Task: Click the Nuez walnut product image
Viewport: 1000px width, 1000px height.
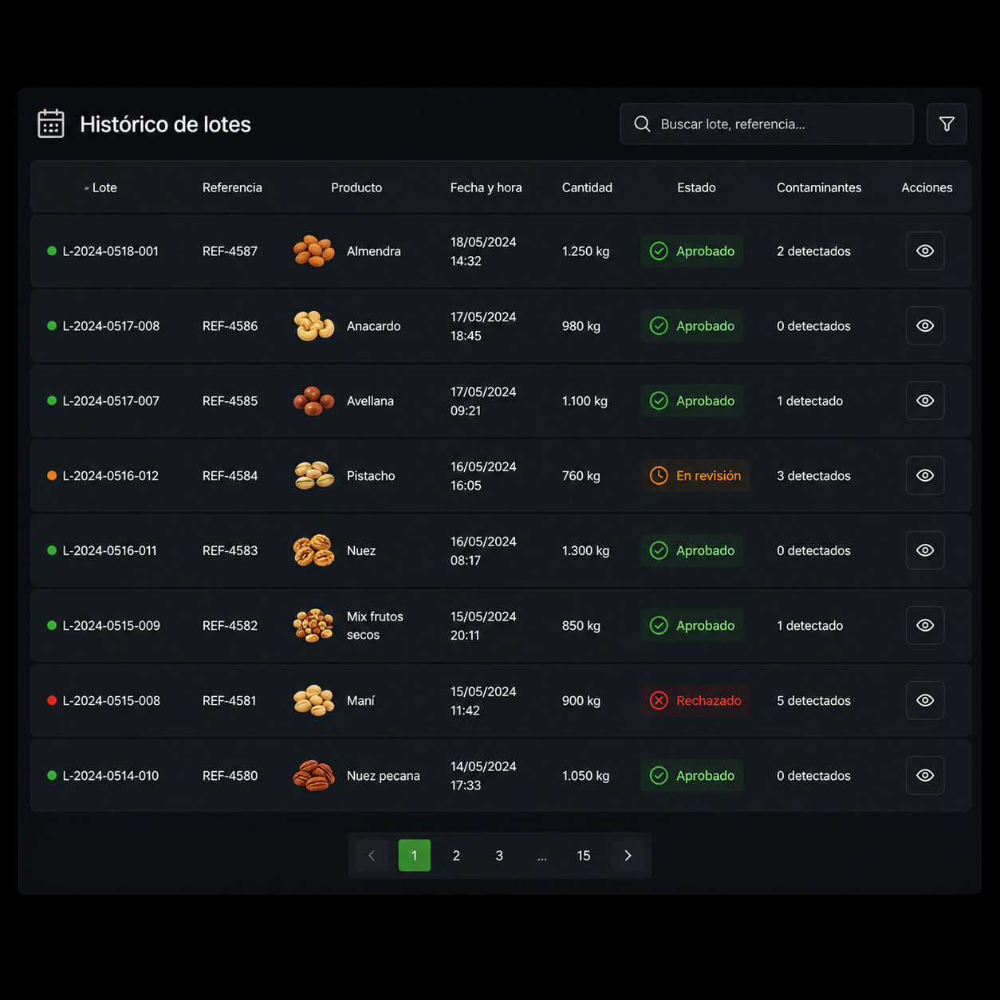Action: pos(313,551)
